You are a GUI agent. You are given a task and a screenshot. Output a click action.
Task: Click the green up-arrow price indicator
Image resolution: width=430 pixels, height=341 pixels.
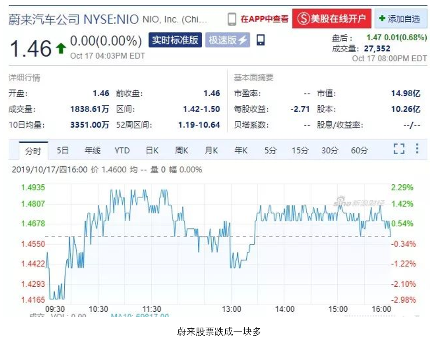[61, 49]
